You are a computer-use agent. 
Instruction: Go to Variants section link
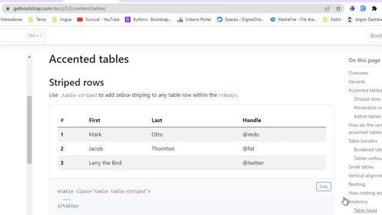[x=357, y=82]
